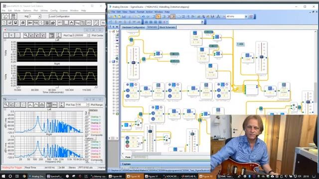
Task: Toggle Left channel Overlay 4 checkbox
Action: click(89, 126)
